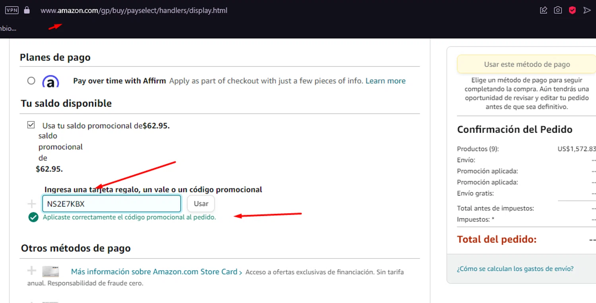Click the URL in the address bar

point(134,10)
